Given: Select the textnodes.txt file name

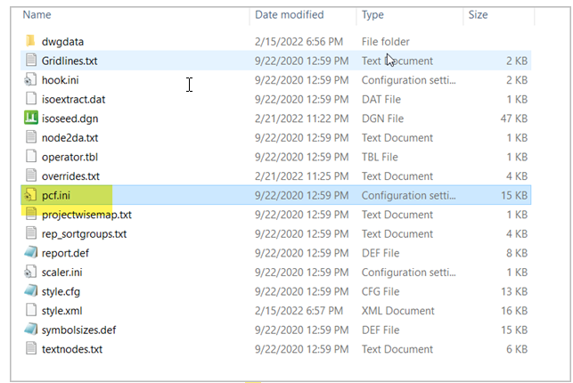Looking at the screenshot, I should pos(71,349).
